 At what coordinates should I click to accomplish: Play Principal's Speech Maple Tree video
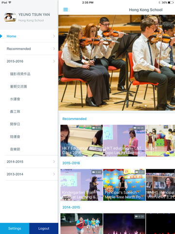tap(124, 185)
